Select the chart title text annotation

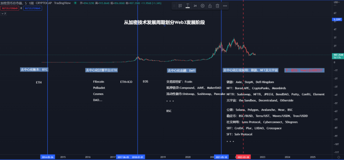click(165, 22)
